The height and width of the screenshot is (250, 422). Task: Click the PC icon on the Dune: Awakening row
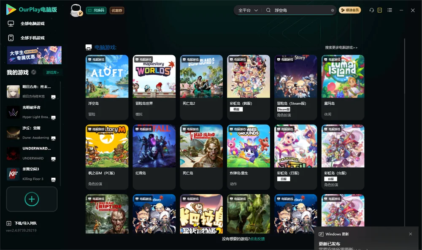[x=53, y=138]
